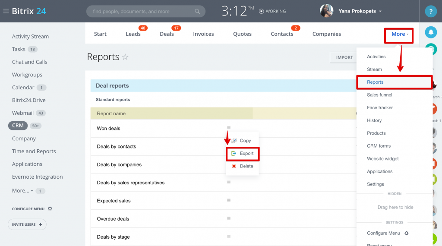Click the Export icon in context menu
This screenshot has height=246, width=442.
234,153
